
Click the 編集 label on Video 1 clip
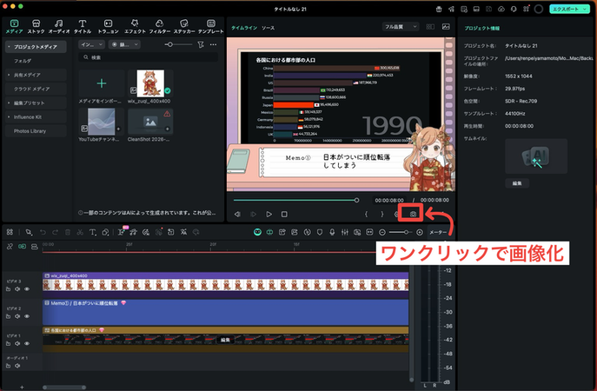(225, 340)
